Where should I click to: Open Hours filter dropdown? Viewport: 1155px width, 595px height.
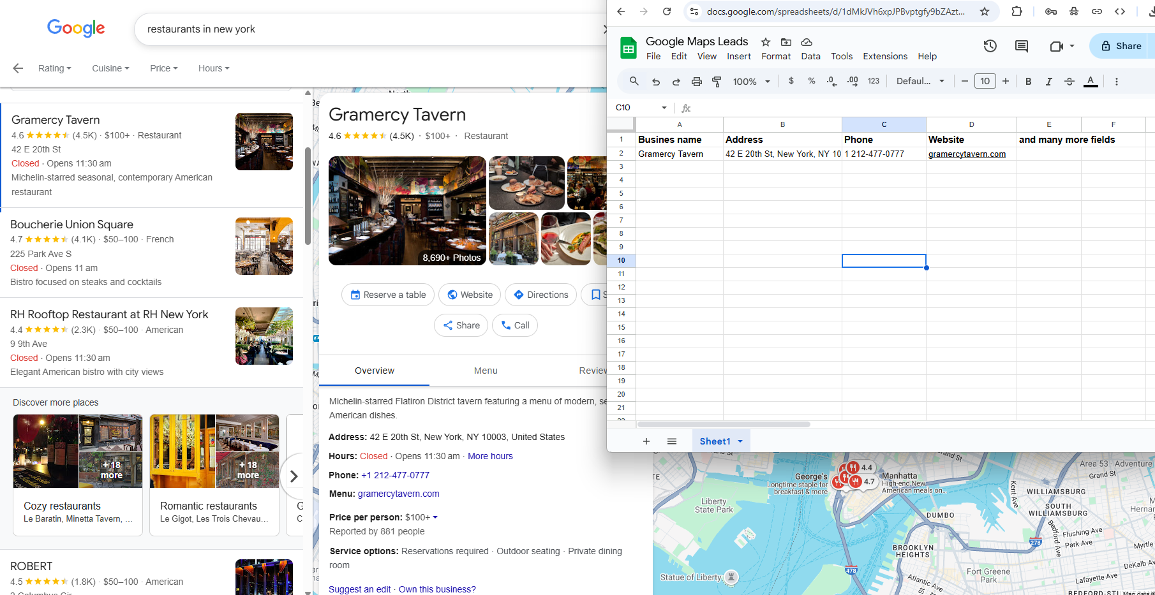pyautogui.click(x=214, y=68)
